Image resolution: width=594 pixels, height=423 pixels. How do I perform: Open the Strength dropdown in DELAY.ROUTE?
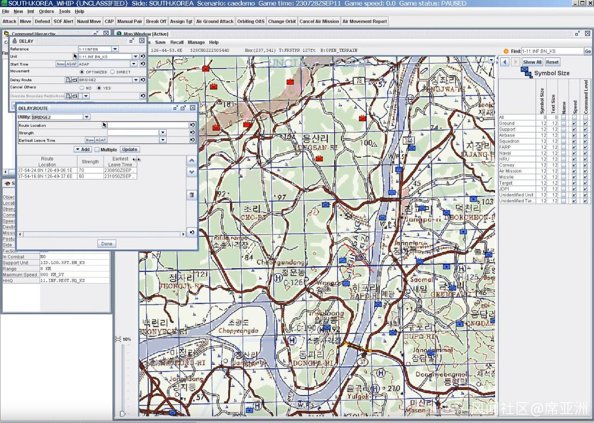click(163, 132)
